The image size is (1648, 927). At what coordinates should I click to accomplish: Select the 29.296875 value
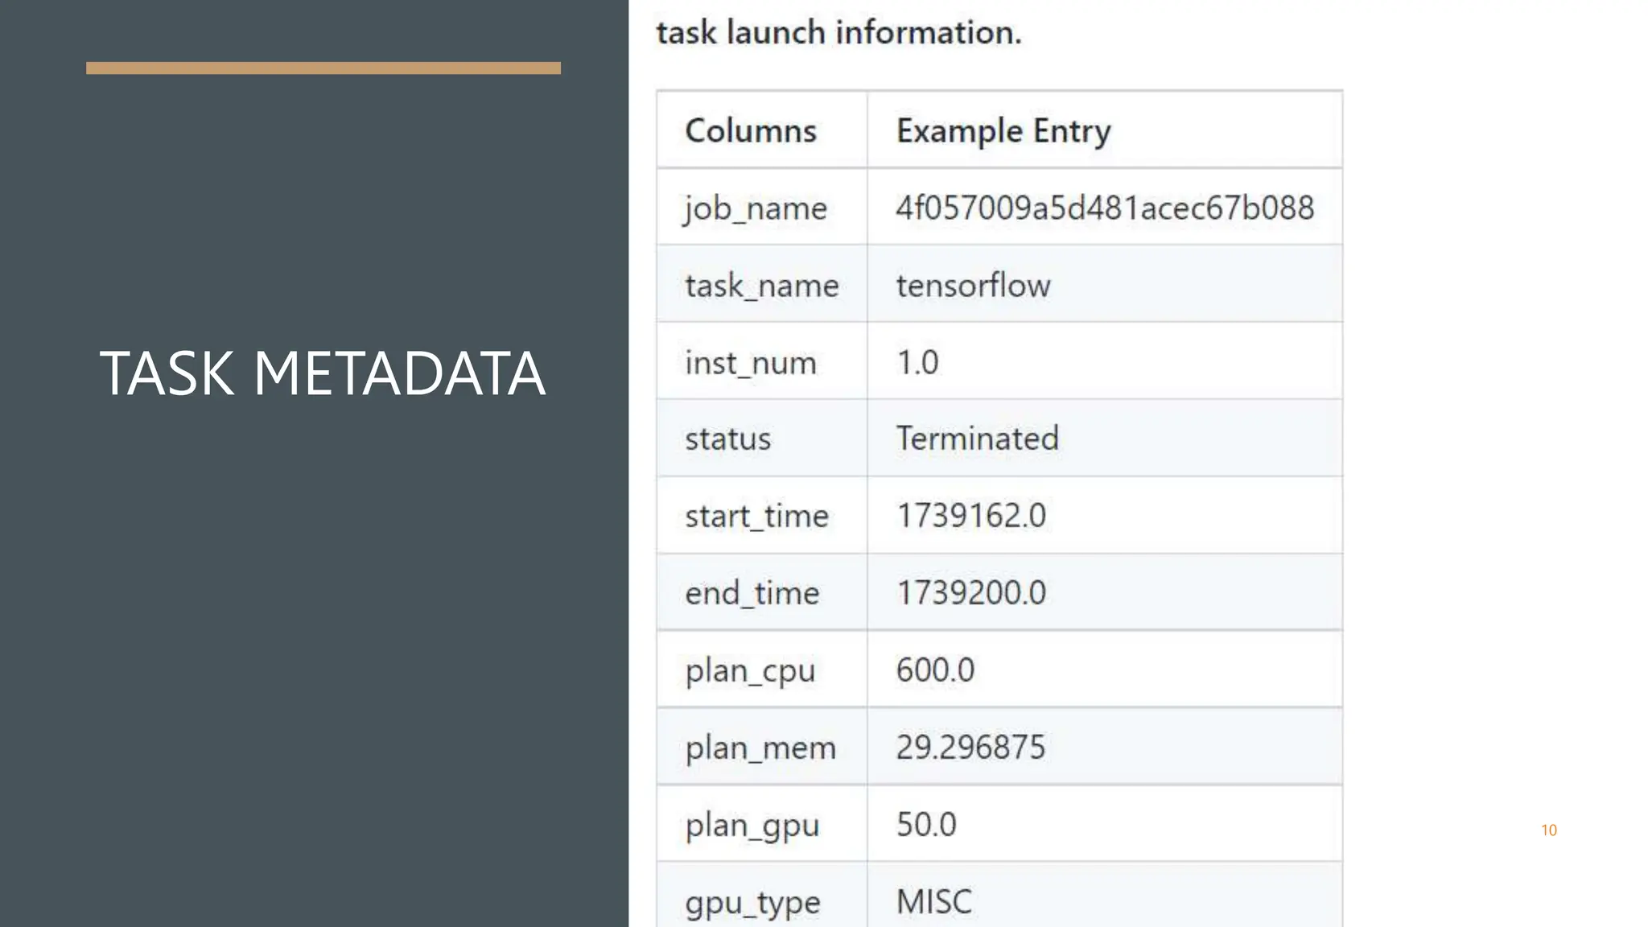click(970, 748)
